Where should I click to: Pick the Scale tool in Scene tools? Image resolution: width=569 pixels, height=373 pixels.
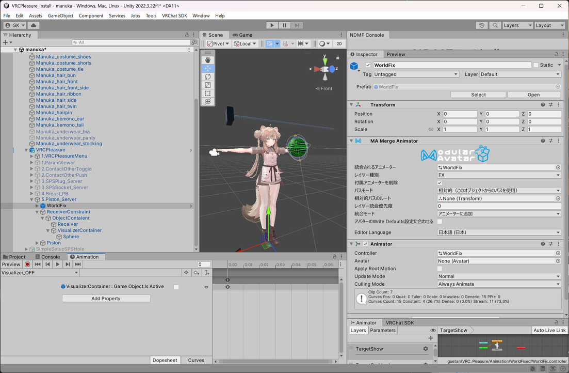point(207,85)
